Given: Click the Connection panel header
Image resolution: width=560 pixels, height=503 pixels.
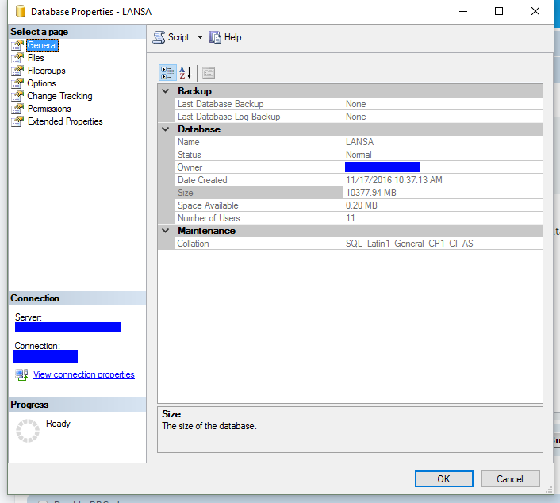Looking at the screenshot, I should 77,298.
